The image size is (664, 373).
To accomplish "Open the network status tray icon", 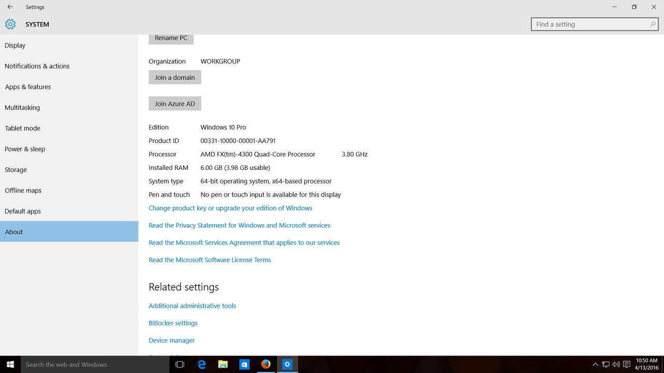I will point(605,364).
